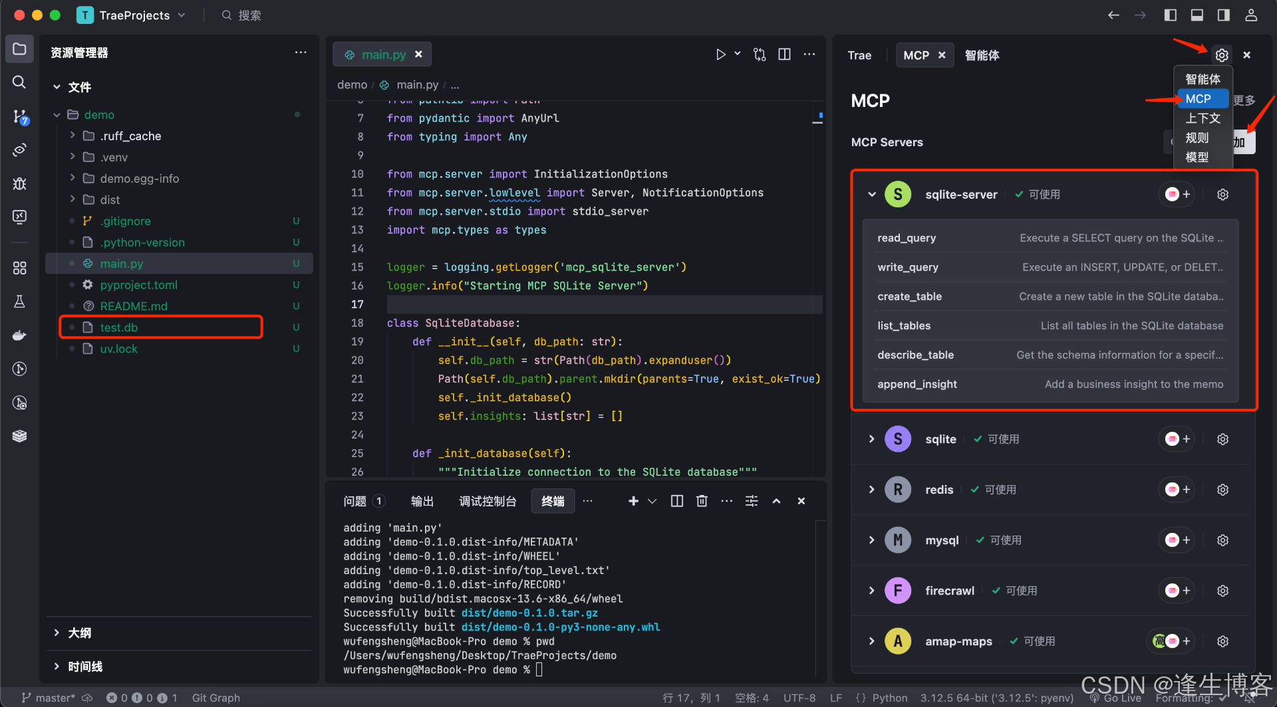Toggle the secondary sidebar layout icon
Screen dimensions: 1277x707
click(1224, 15)
